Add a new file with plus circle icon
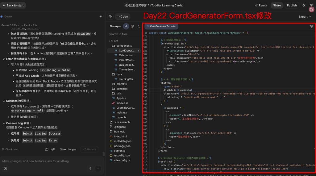This screenshot has height=176, width=316. (x=132, y=26)
